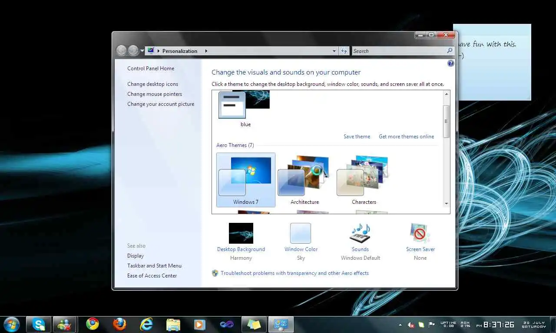Expand the arrow after Personalization breadcrumb
The width and height of the screenshot is (556, 333).
206,51
